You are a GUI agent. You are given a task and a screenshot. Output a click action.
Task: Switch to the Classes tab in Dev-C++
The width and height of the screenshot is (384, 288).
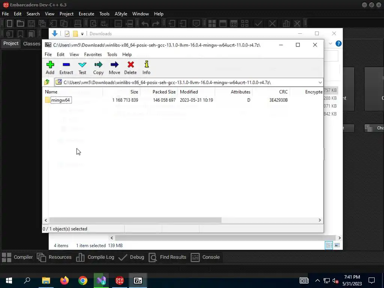31,43
